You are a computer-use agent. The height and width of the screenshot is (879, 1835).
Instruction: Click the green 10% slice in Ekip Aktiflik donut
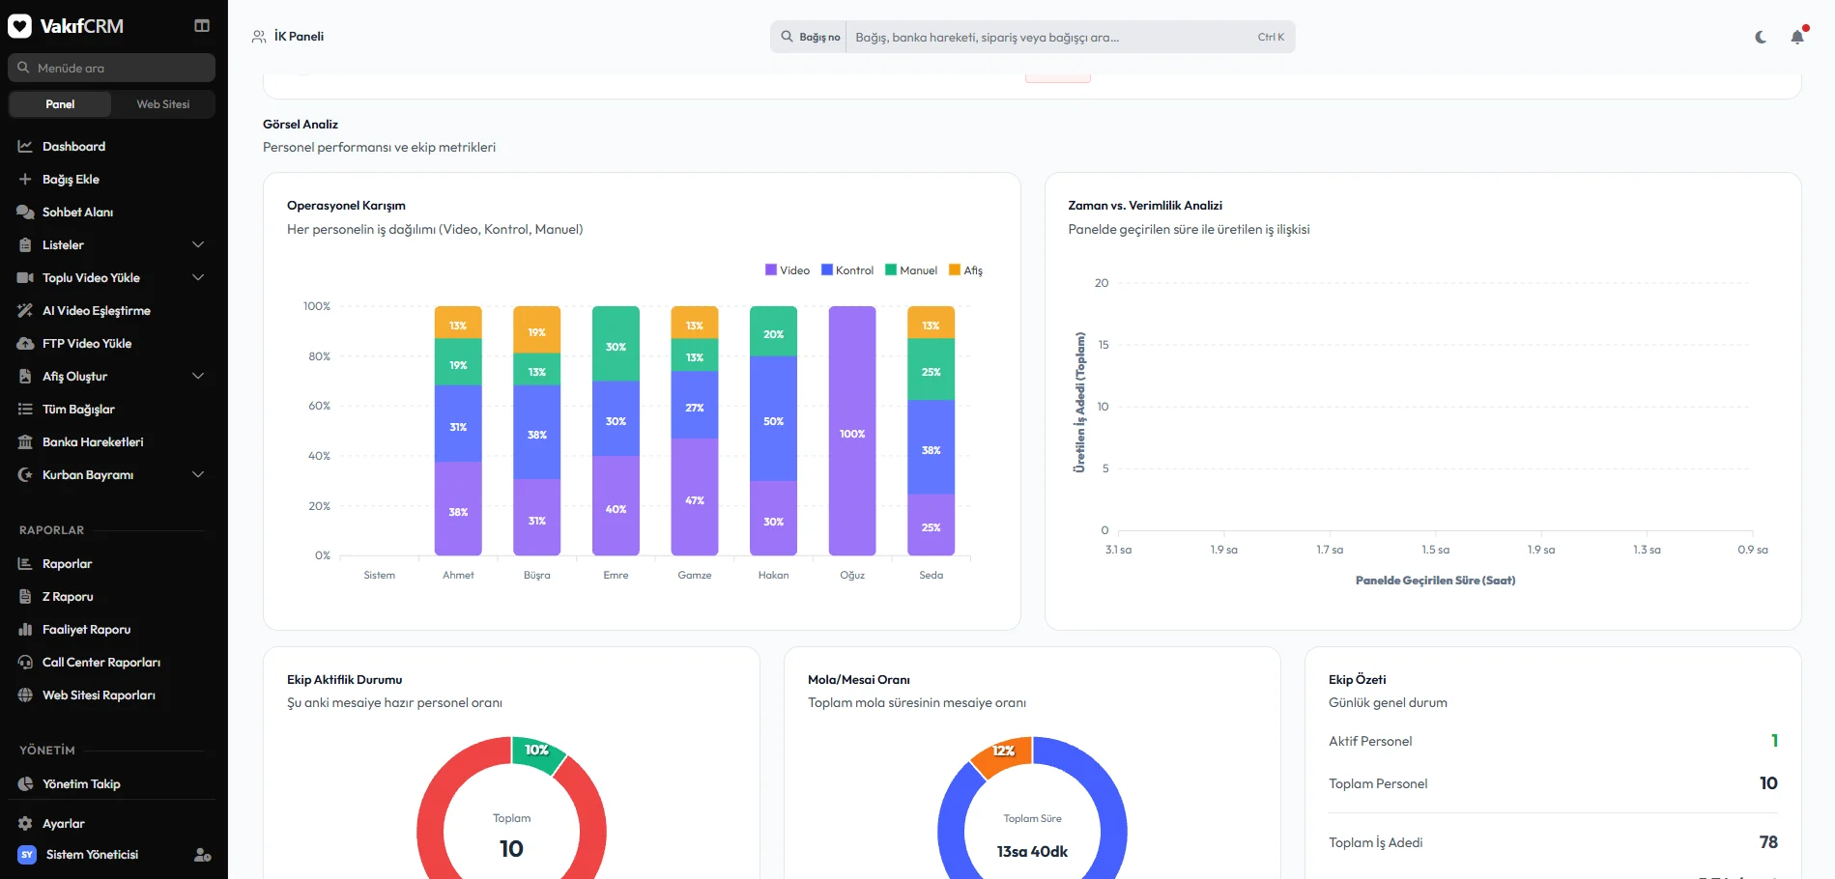[536, 753]
